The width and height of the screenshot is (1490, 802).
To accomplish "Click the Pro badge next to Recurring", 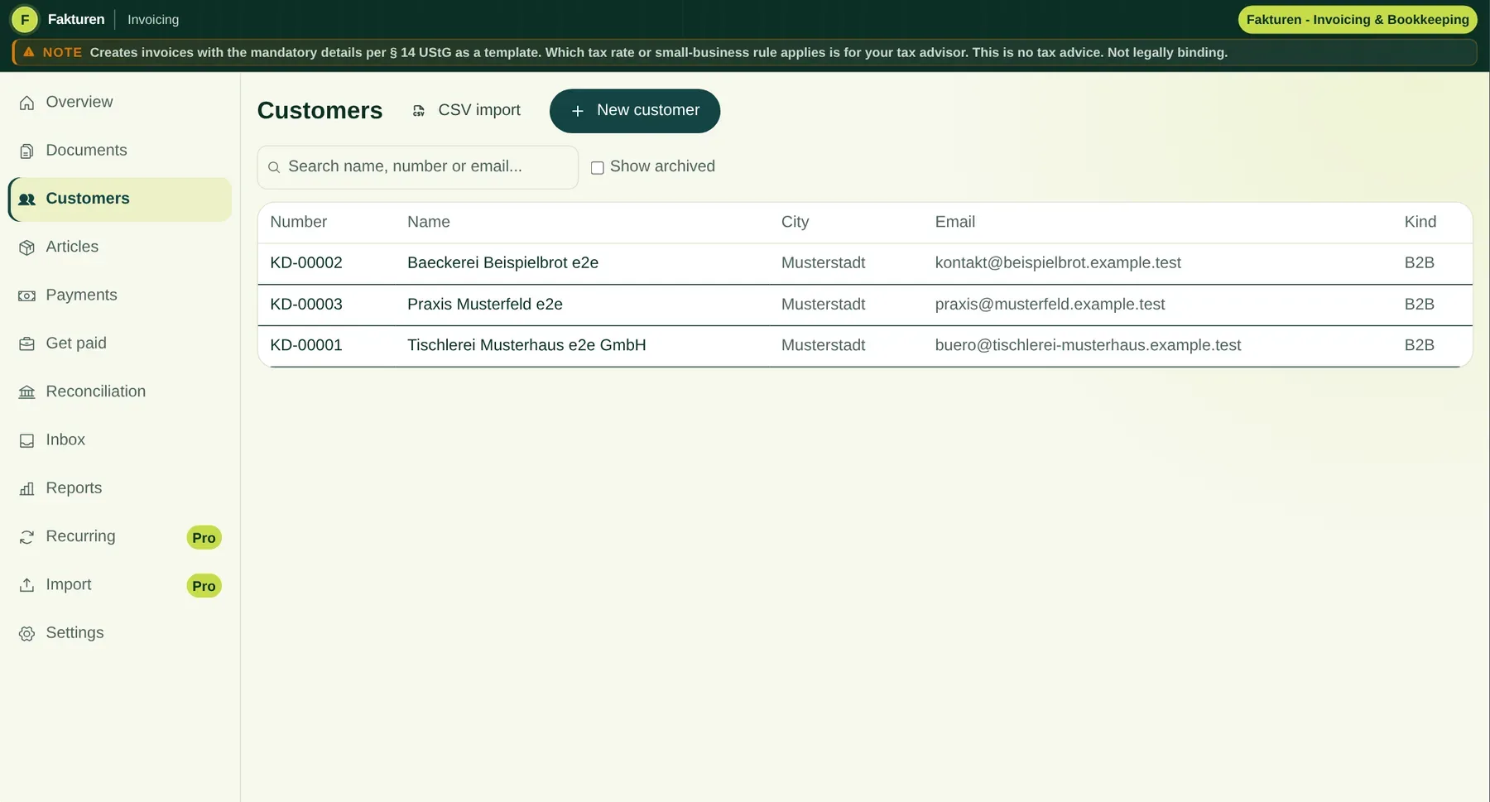I will (x=204, y=538).
